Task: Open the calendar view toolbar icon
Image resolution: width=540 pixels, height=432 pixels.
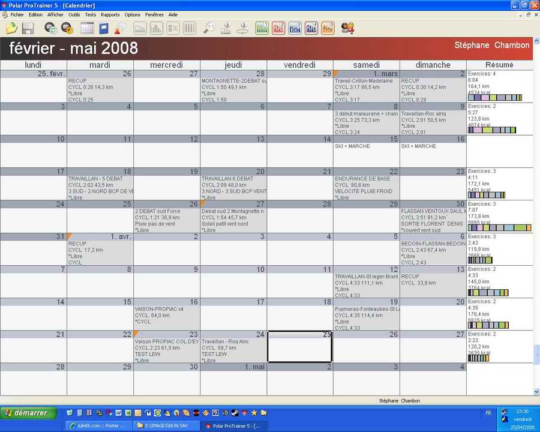Action: (87, 28)
